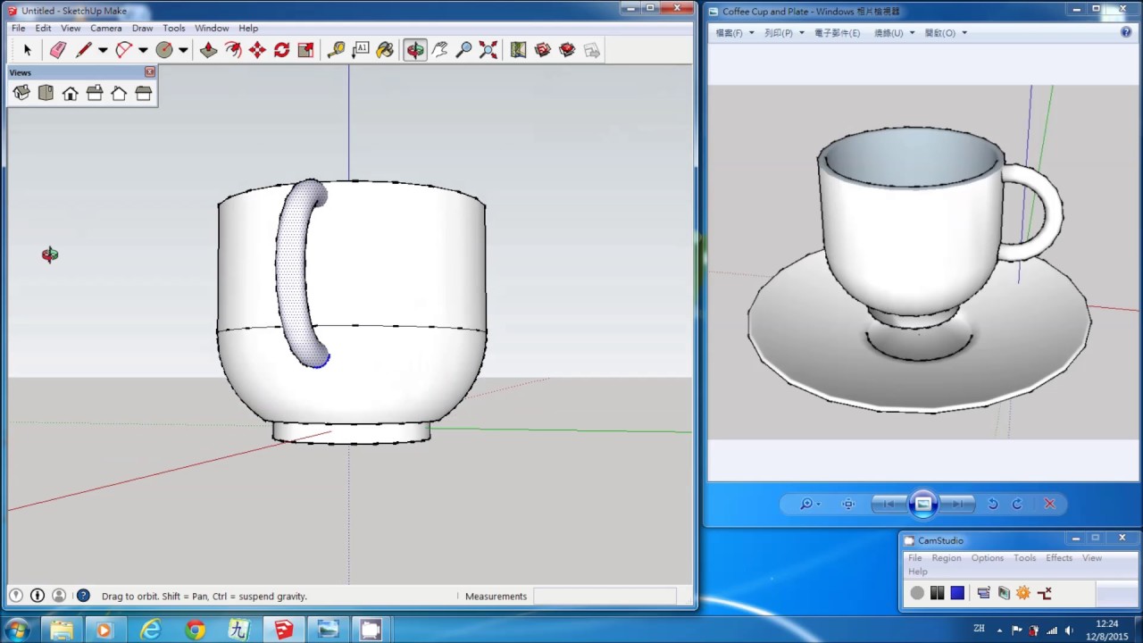Switch to Iso view in Views toolbar
Image resolution: width=1143 pixels, height=643 pixels.
[x=21, y=93]
